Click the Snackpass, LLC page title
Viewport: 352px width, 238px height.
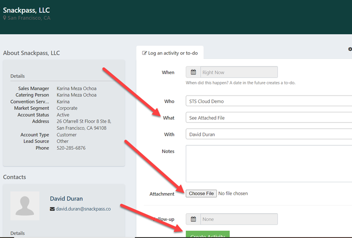(x=26, y=10)
